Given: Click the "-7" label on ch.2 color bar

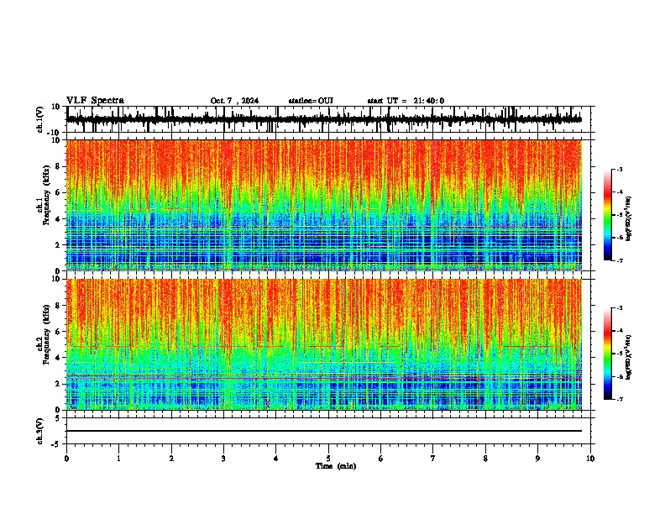Looking at the screenshot, I should [620, 399].
